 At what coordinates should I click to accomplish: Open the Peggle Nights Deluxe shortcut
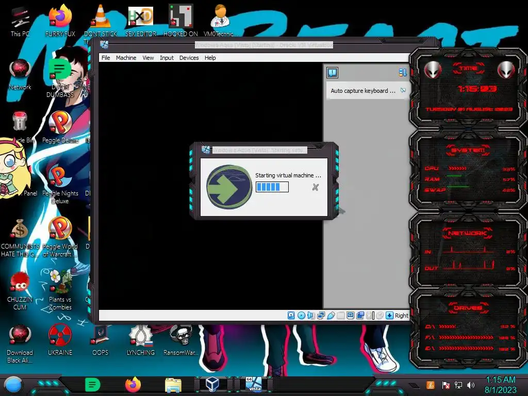click(60, 185)
